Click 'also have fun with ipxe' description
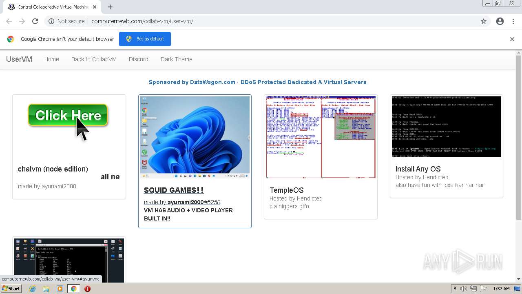The height and width of the screenshot is (294, 522). pos(440,185)
